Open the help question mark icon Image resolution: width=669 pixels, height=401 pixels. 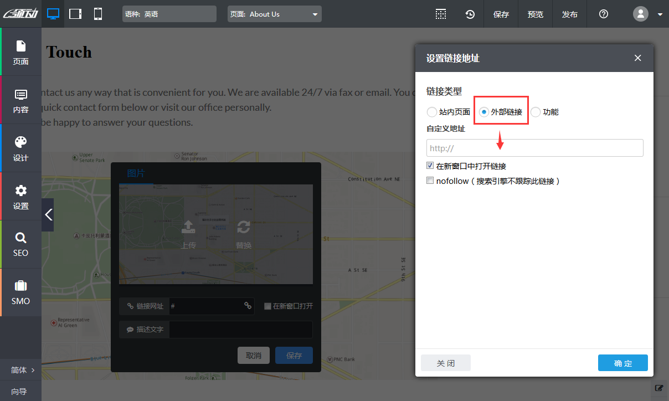click(x=604, y=14)
